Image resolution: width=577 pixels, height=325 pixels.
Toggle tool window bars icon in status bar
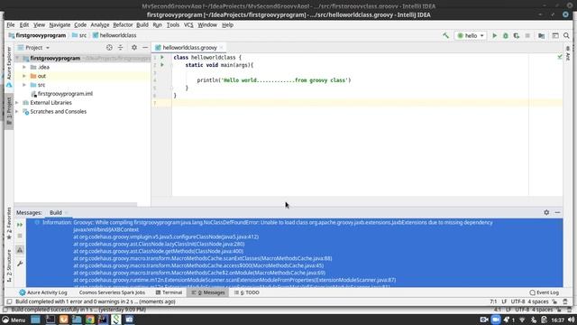[9, 302]
